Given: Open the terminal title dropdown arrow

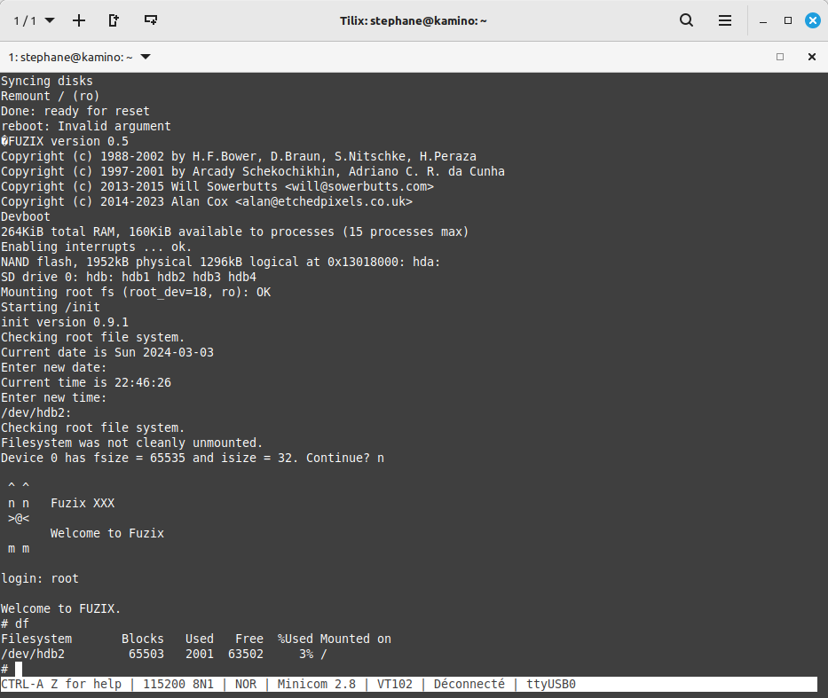Looking at the screenshot, I should coord(146,57).
